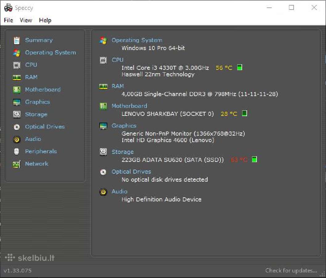
Task: Open the View menu
Action: pyautogui.click(x=26, y=20)
